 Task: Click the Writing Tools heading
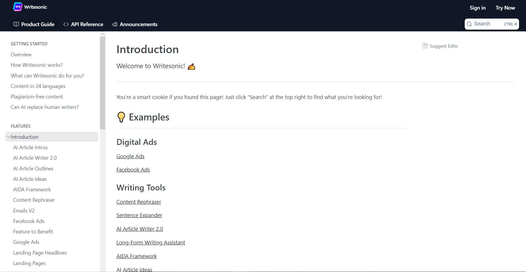click(141, 188)
